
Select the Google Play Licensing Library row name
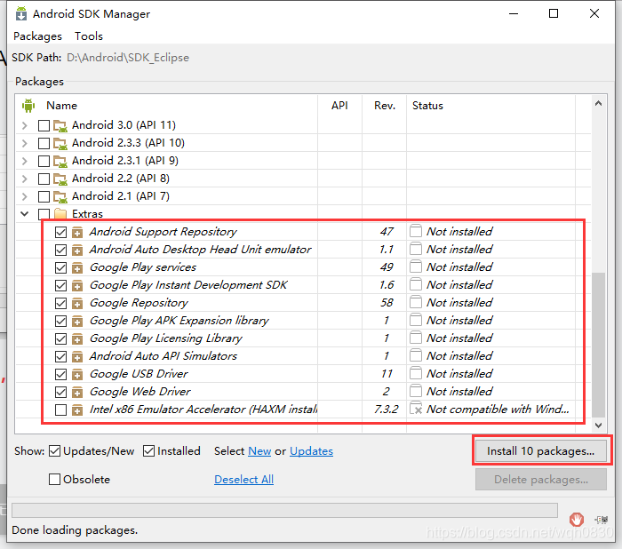pyautogui.click(x=165, y=338)
